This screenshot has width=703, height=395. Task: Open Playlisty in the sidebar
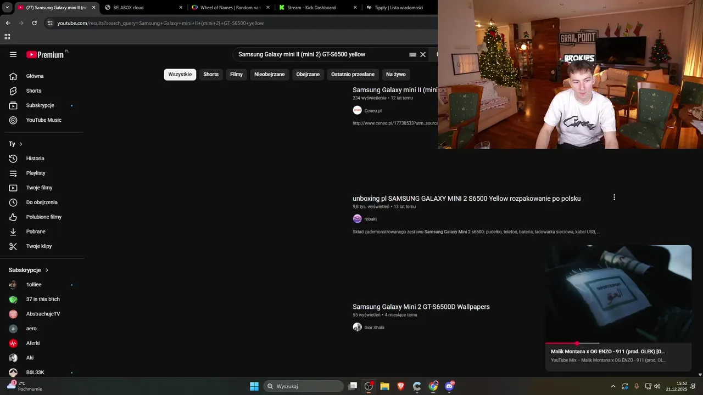36,173
